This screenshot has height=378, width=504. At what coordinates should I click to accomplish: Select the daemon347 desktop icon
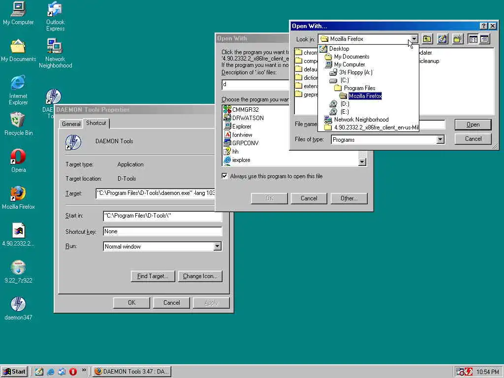point(18,309)
